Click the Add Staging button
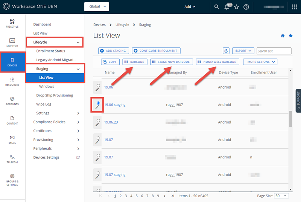The image size is (301, 202). point(114,51)
